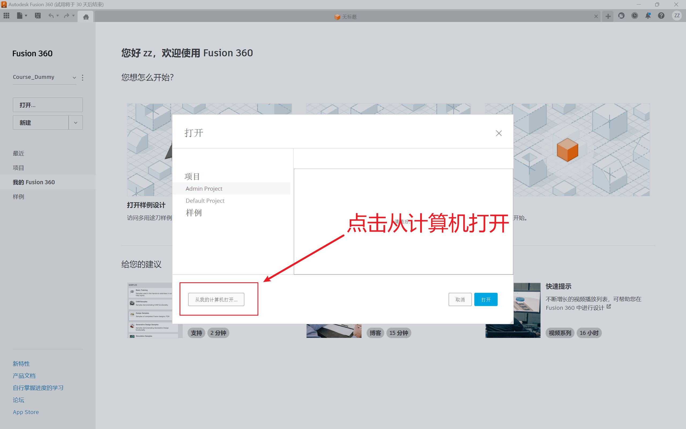Click the 打开 confirm button
686x429 pixels.
[x=486, y=299]
